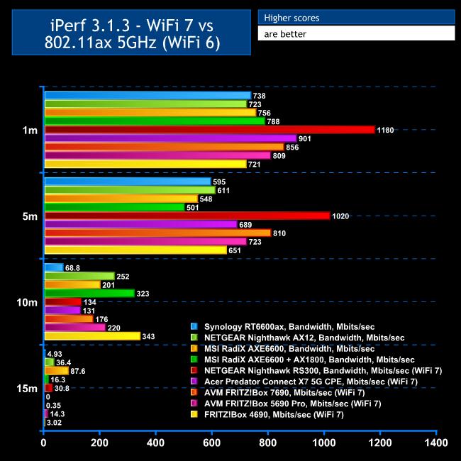Click the AVM FRITZ!Box 7690 orange-red legend swatch
Viewport: 461px width, 461px height.
click(194, 392)
